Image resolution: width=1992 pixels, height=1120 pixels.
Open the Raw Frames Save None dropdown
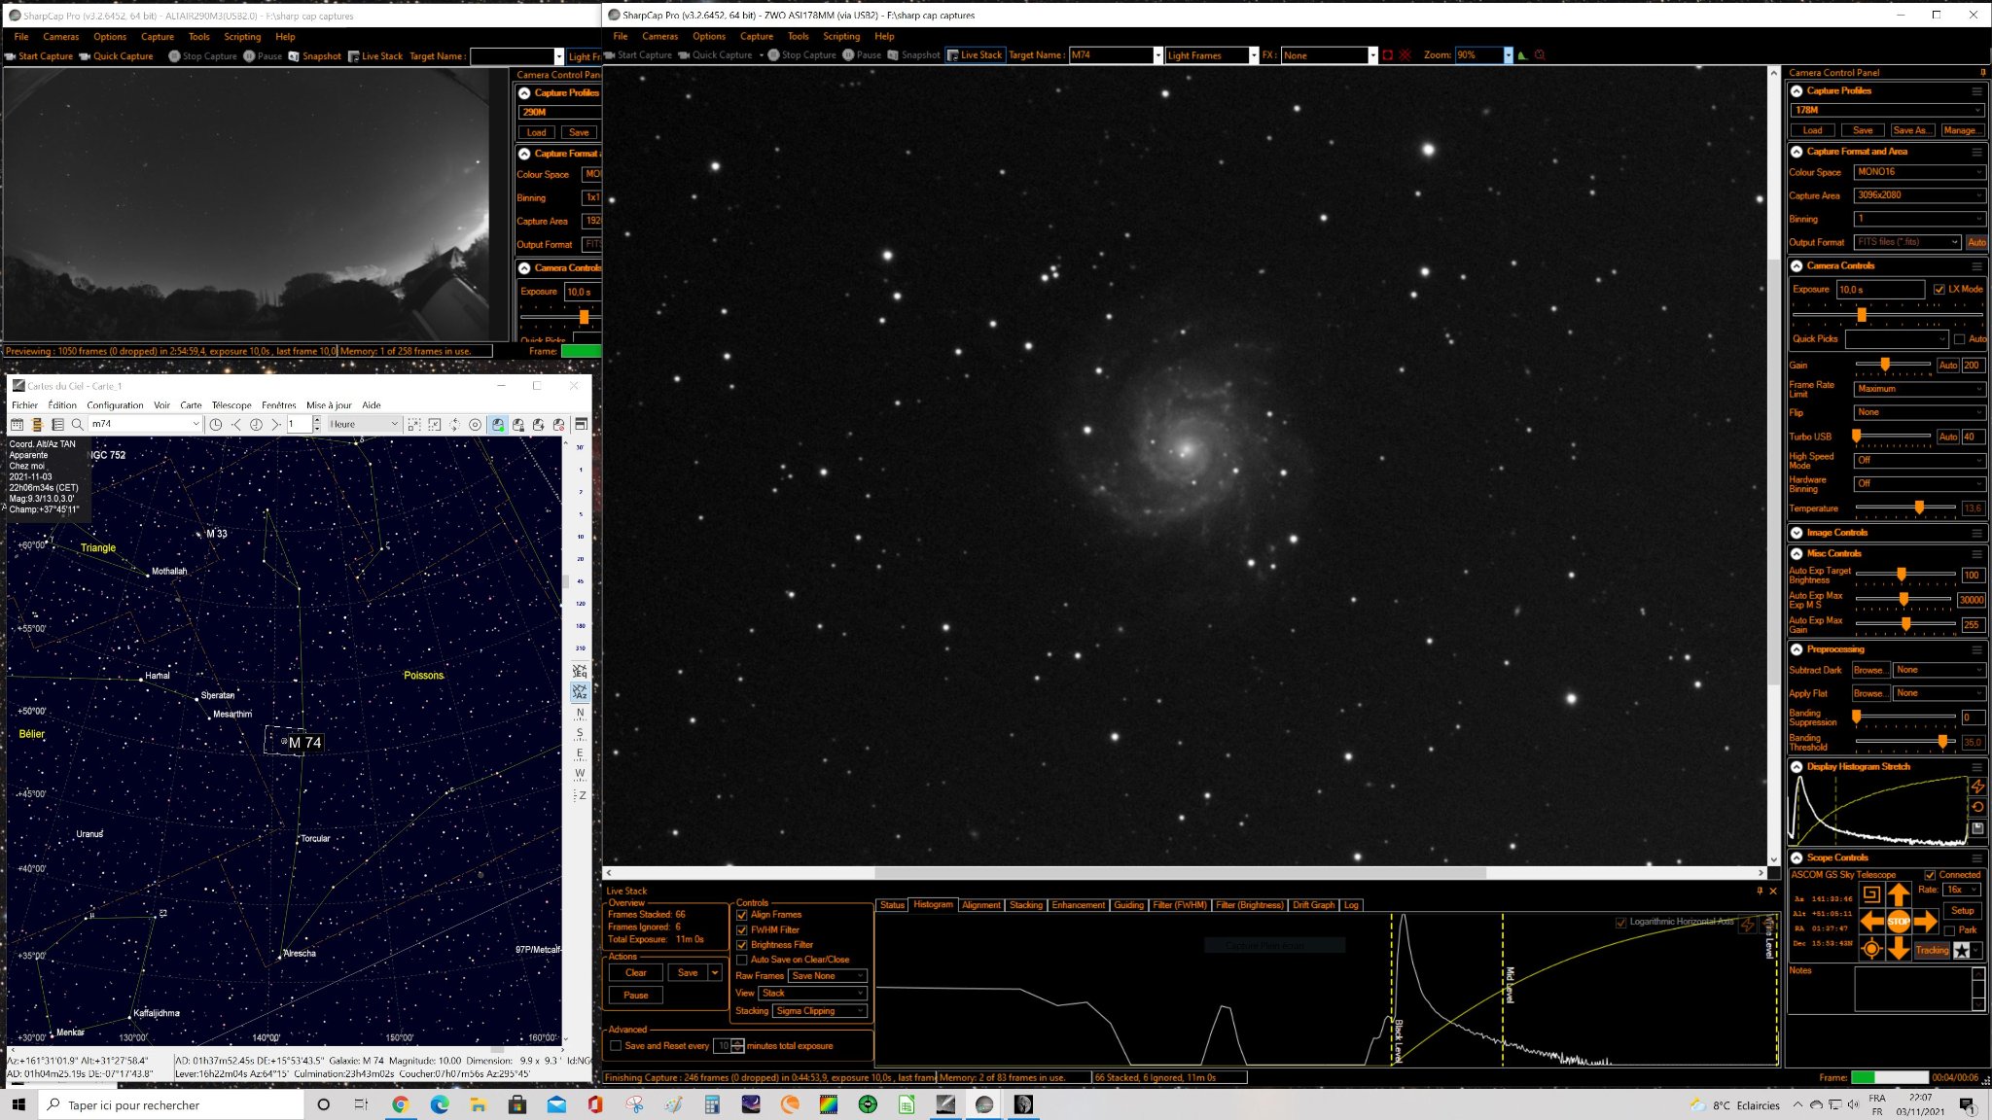click(828, 976)
